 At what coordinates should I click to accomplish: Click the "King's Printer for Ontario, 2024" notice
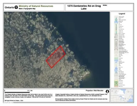(x=14, y=101)
